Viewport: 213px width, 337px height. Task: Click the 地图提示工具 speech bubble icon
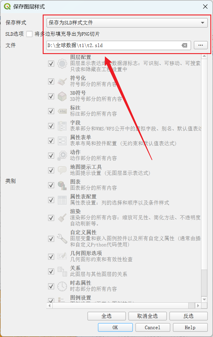coord(62,170)
